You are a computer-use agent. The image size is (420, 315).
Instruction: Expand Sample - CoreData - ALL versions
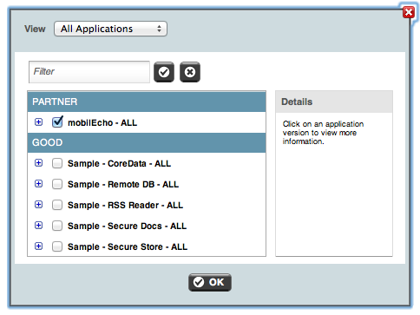38,163
